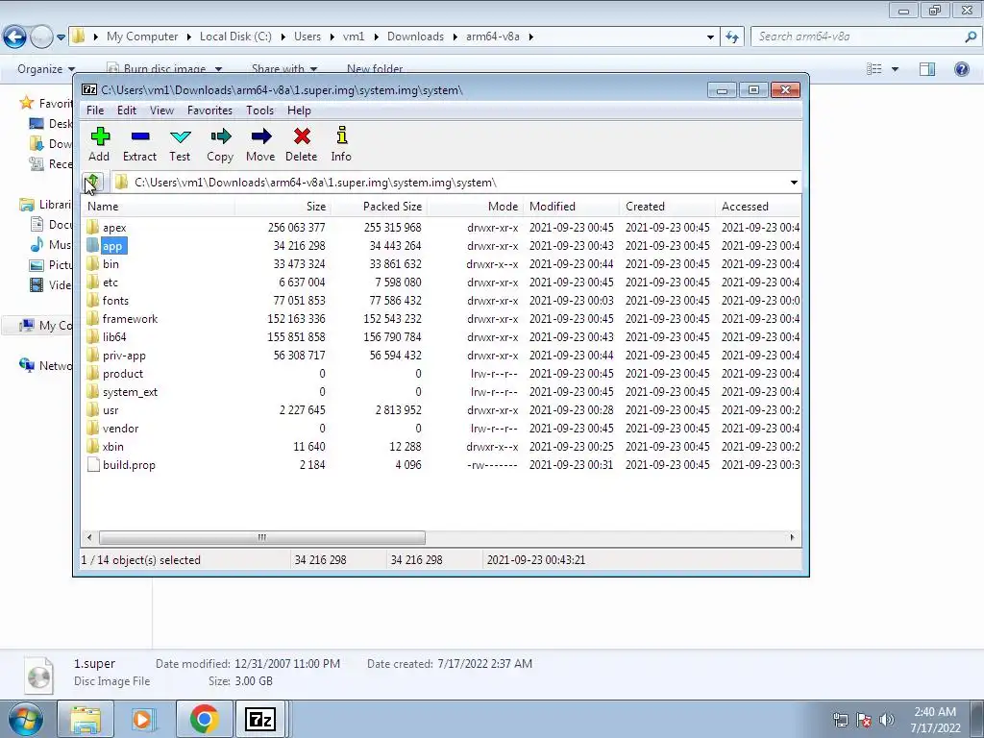Viewport: 984px width, 738px height.
Task: Open the Windows Start menu
Action: tap(24, 719)
